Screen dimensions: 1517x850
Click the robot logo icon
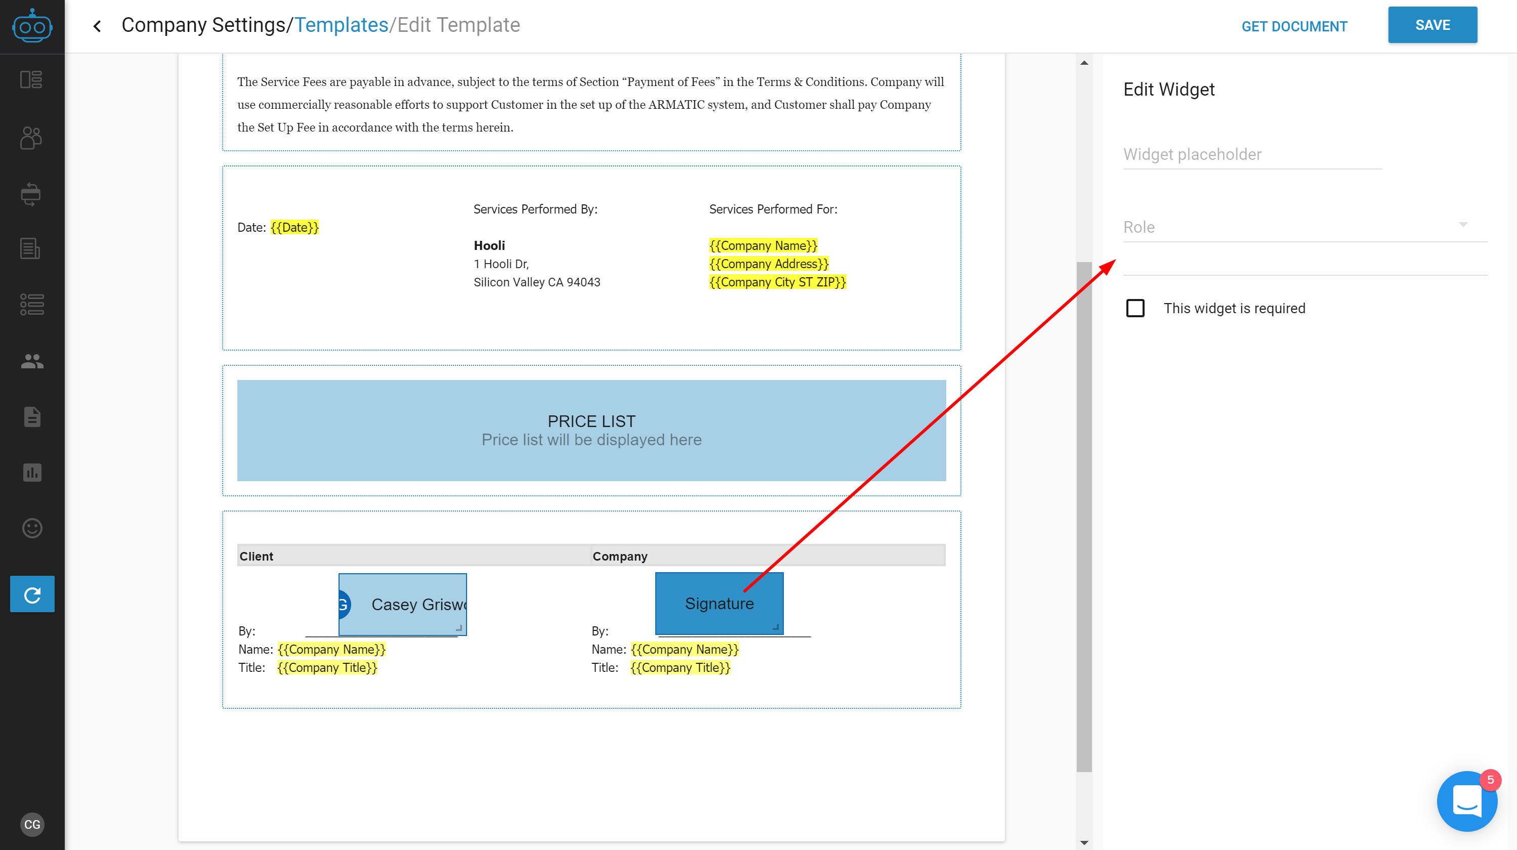tap(32, 26)
